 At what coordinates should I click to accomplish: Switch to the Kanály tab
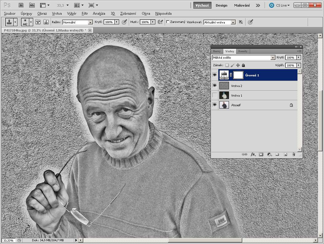[242, 51]
